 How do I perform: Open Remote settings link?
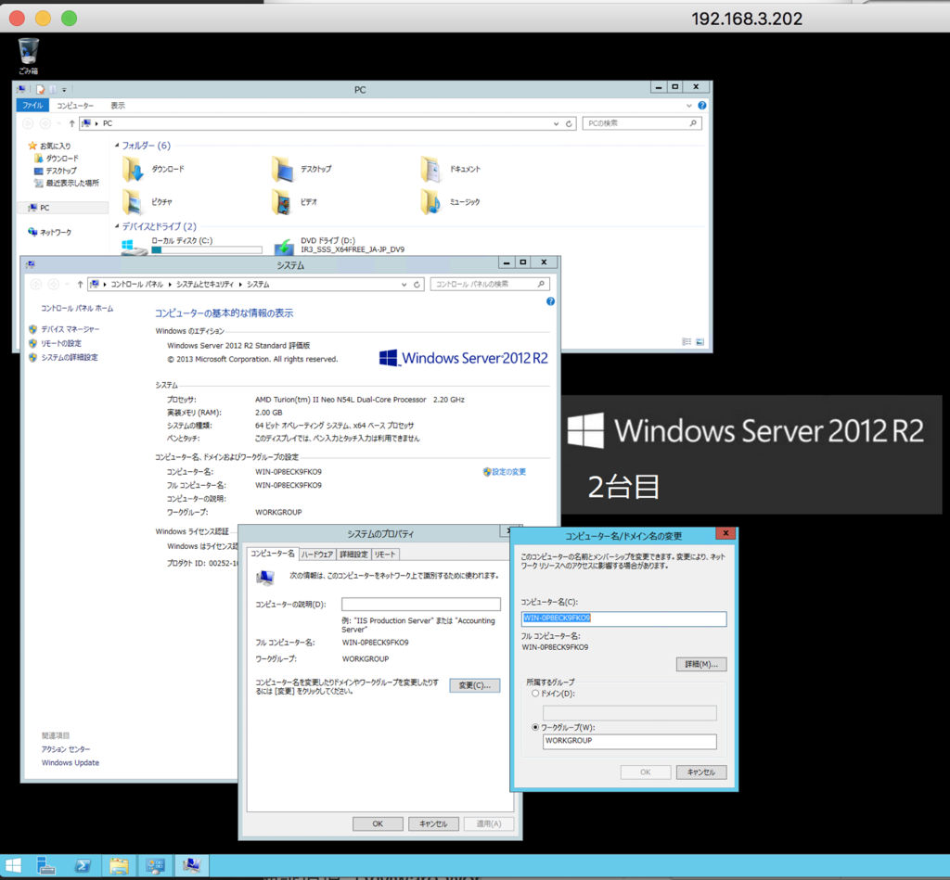click(60, 343)
